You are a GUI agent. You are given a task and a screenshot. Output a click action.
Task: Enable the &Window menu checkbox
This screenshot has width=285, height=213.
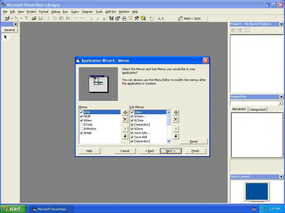pos(82,129)
